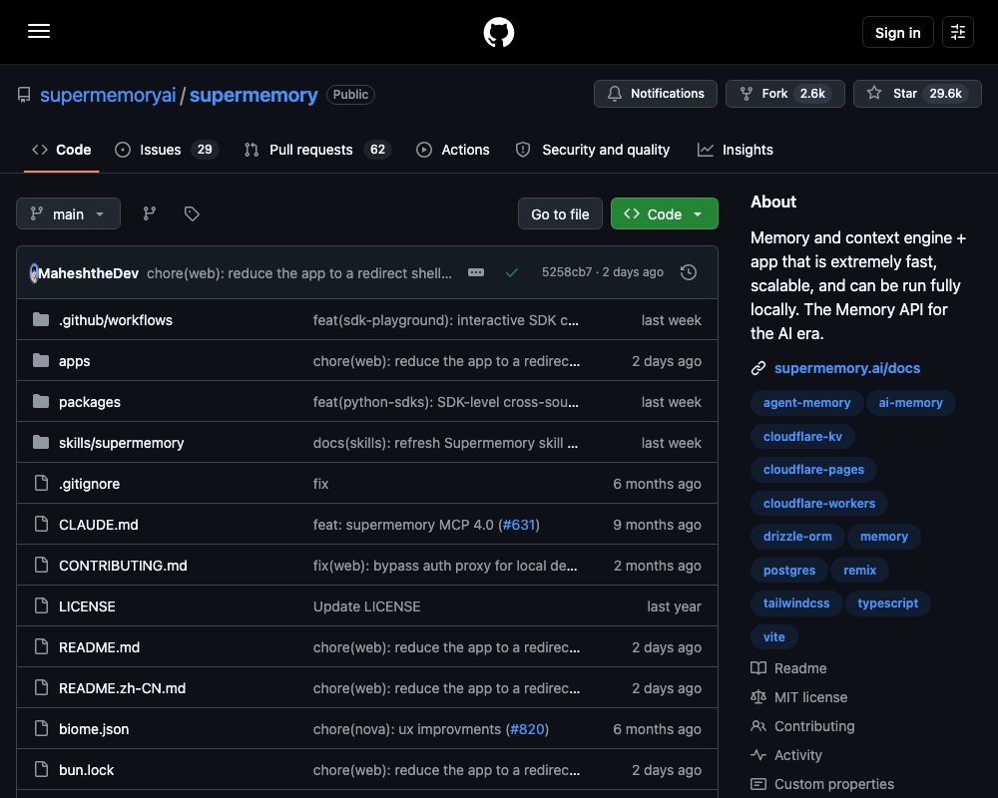The width and height of the screenshot is (998, 798).
Task: Open 'feat(sdk-playground)' commit message
Action: 445,320
